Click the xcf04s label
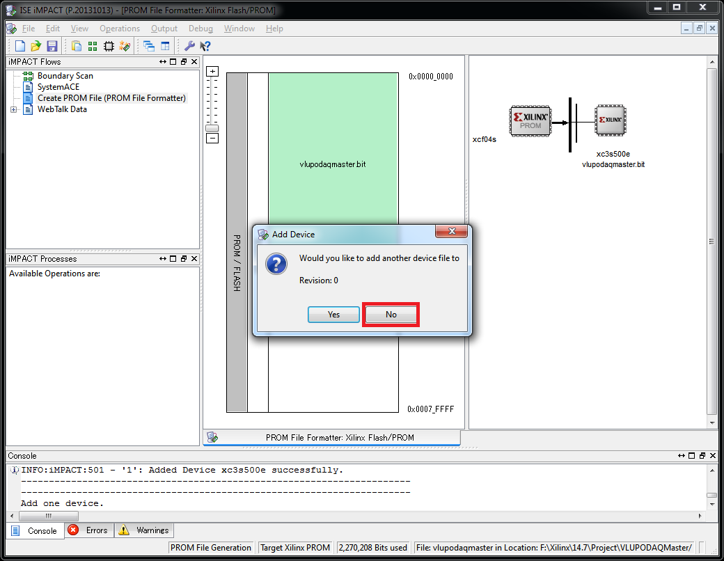Screen dimensions: 724x561 484,139
